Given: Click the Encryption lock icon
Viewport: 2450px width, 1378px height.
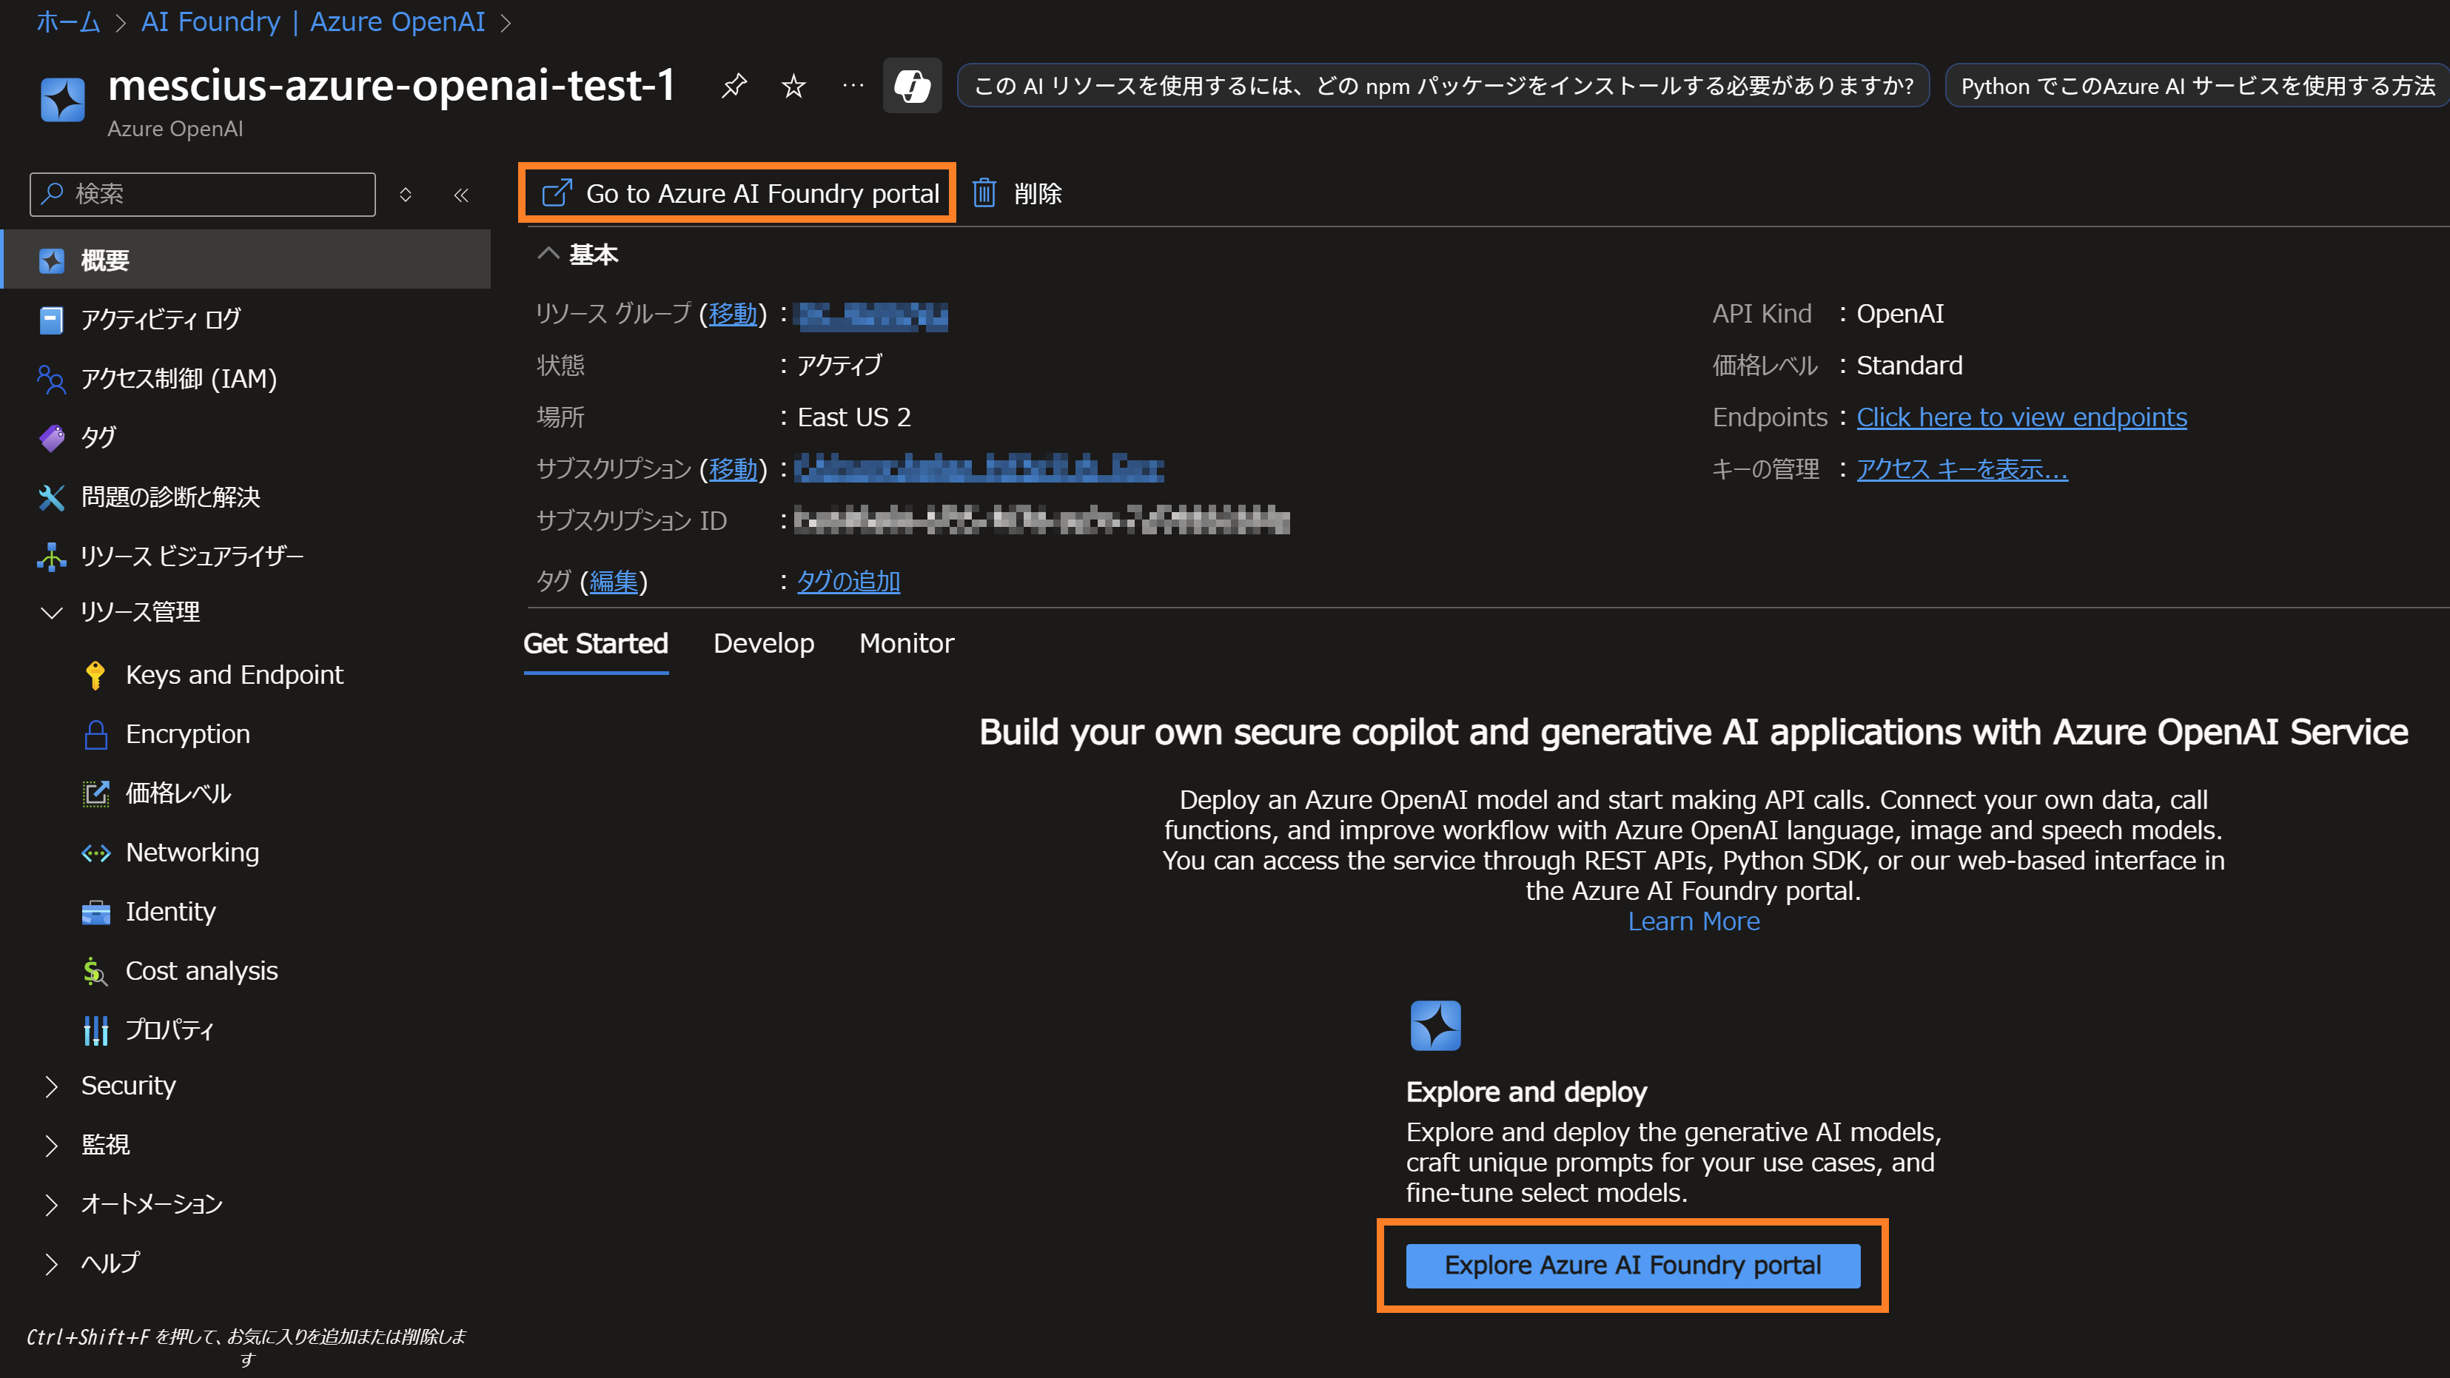Looking at the screenshot, I should [x=95, y=733].
